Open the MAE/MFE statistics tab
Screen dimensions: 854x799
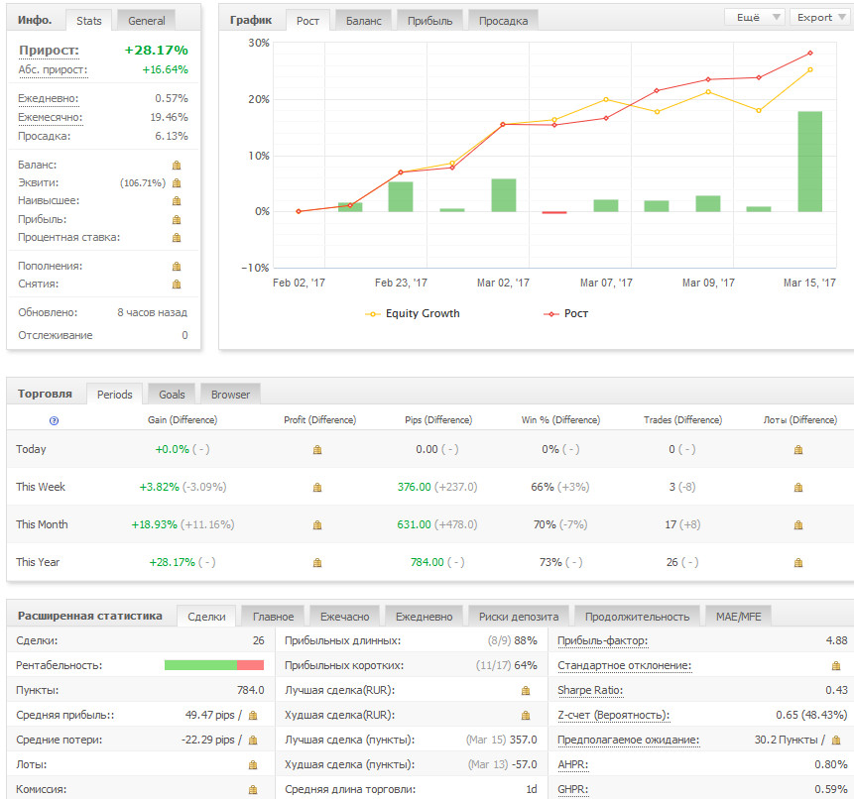point(738,617)
